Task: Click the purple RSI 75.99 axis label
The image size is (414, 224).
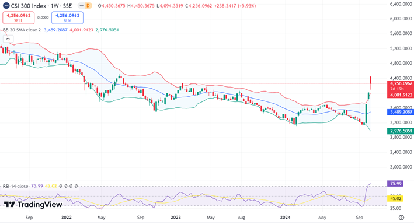Action: (x=395, y=183)
